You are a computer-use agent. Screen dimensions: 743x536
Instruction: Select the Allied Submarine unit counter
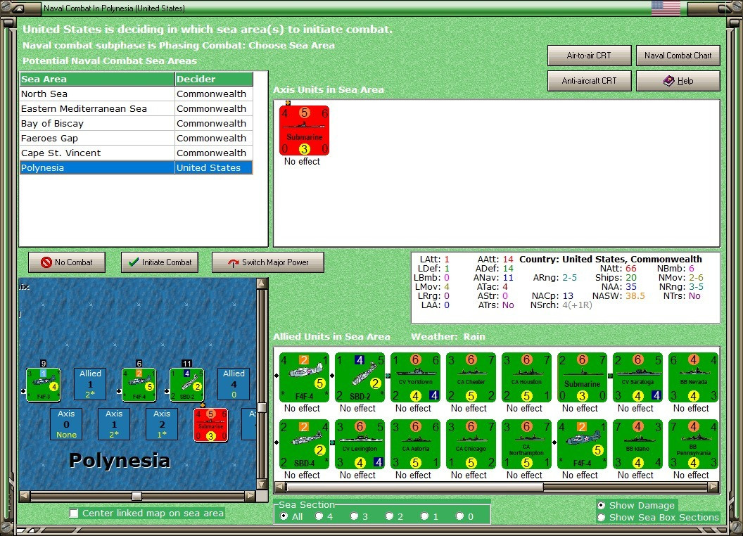pyautogui.click(x=583, y=377)
